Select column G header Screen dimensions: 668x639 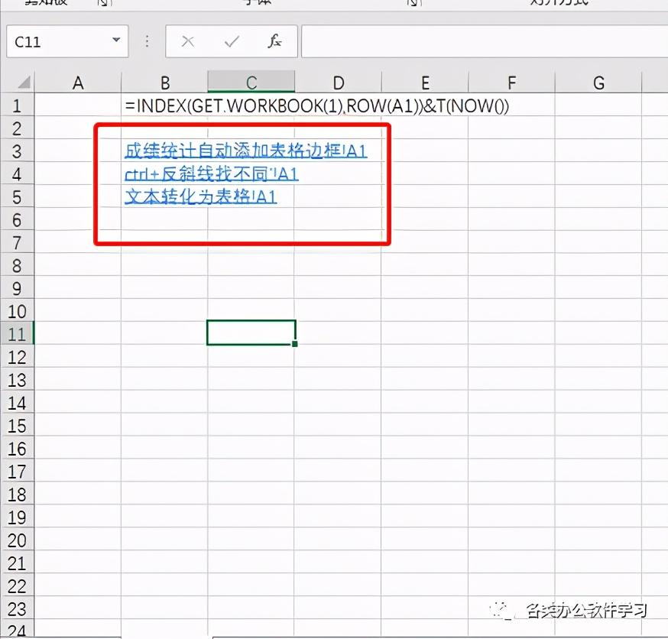(598, 83)
